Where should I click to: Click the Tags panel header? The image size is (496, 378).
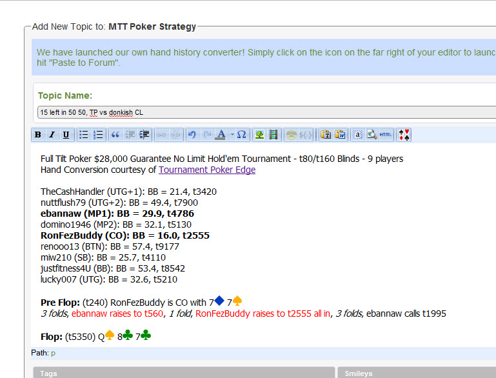pyautogui.click(x=184, y=373)
